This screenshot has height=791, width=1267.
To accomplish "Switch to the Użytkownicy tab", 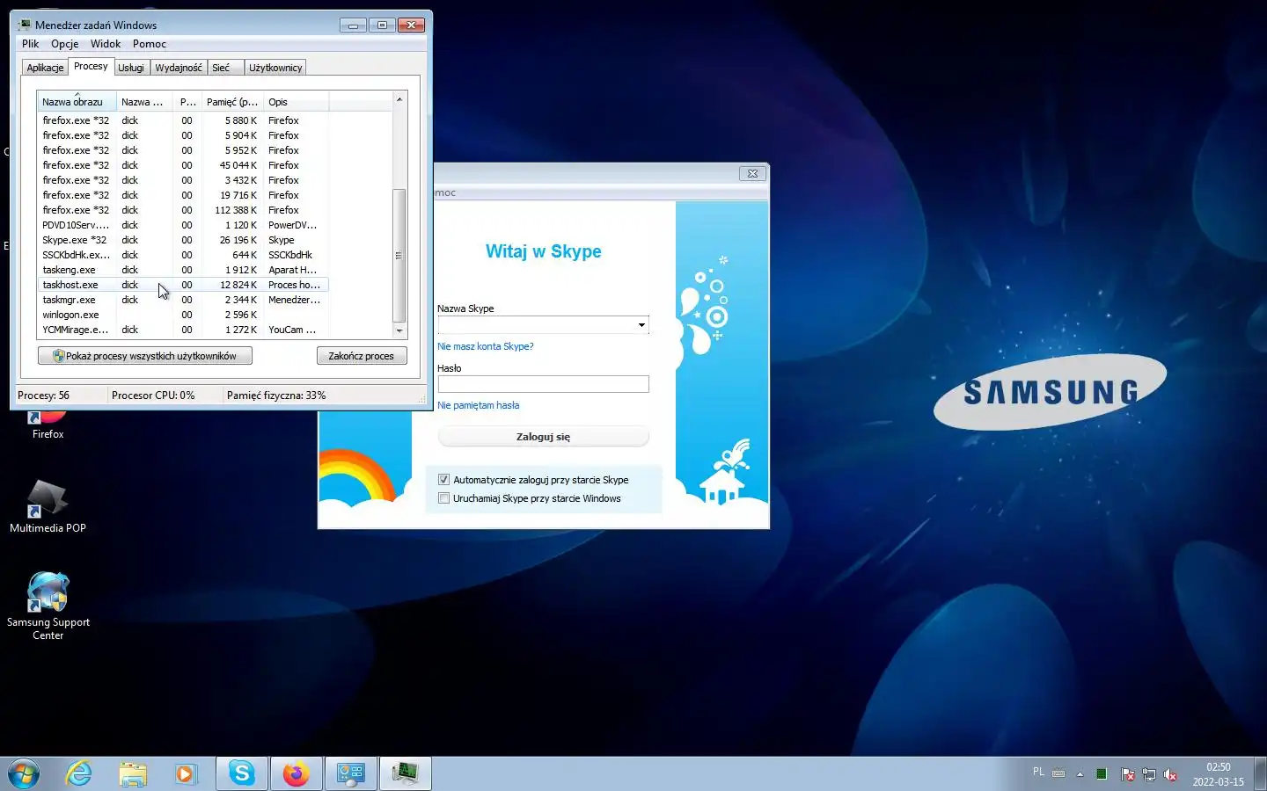I will point(275,68).
